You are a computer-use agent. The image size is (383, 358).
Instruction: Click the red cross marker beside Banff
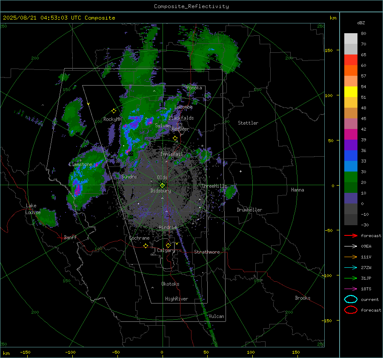click(61, 238)
